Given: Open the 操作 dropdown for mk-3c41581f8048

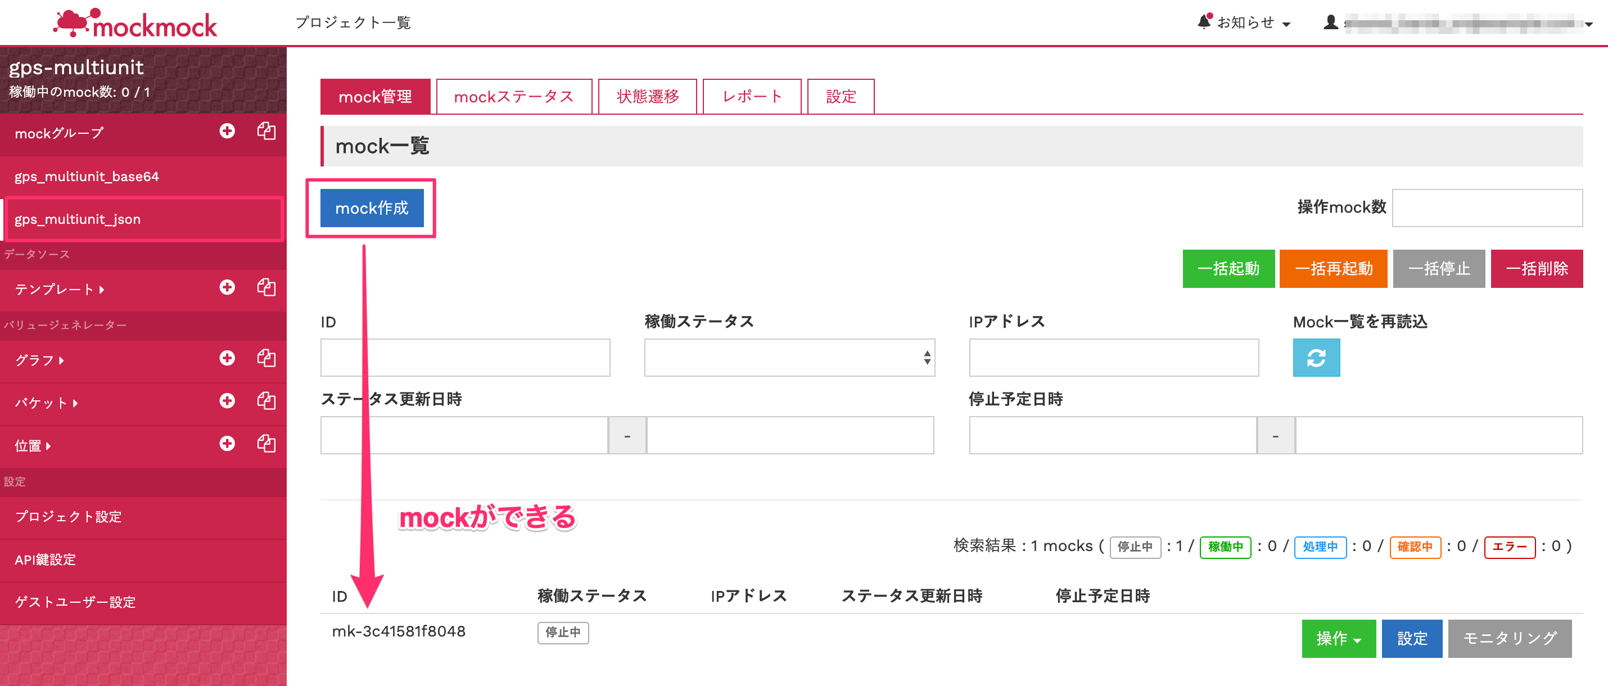Looking at the screenshot, I should [x=1338, y=638].
